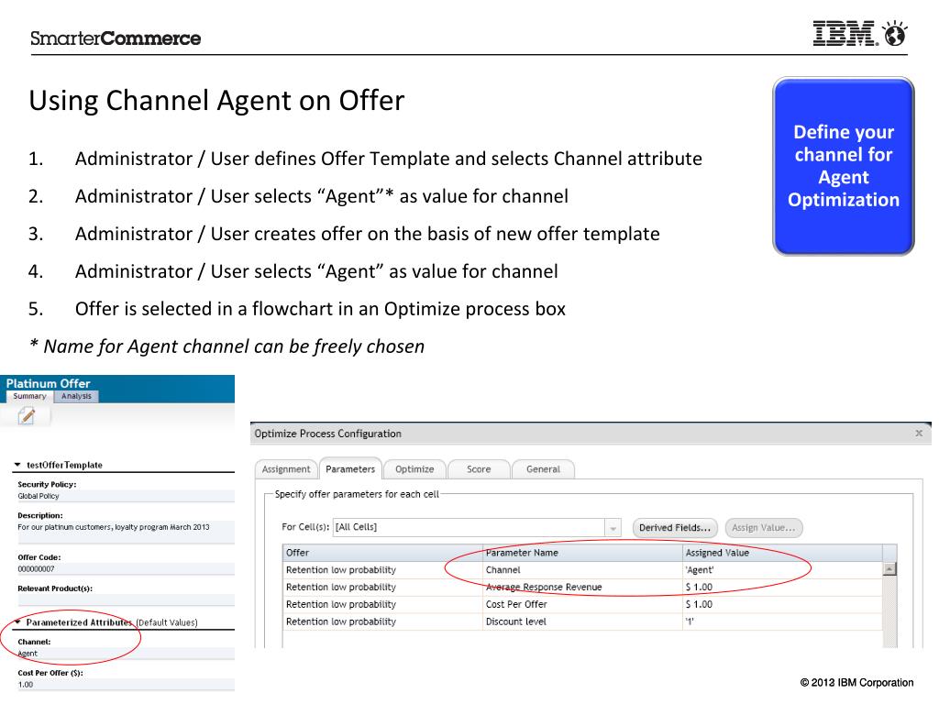Screen dimensions: 939x704
Task: Select the Discount level parameter cell
Action: point(582,622)
